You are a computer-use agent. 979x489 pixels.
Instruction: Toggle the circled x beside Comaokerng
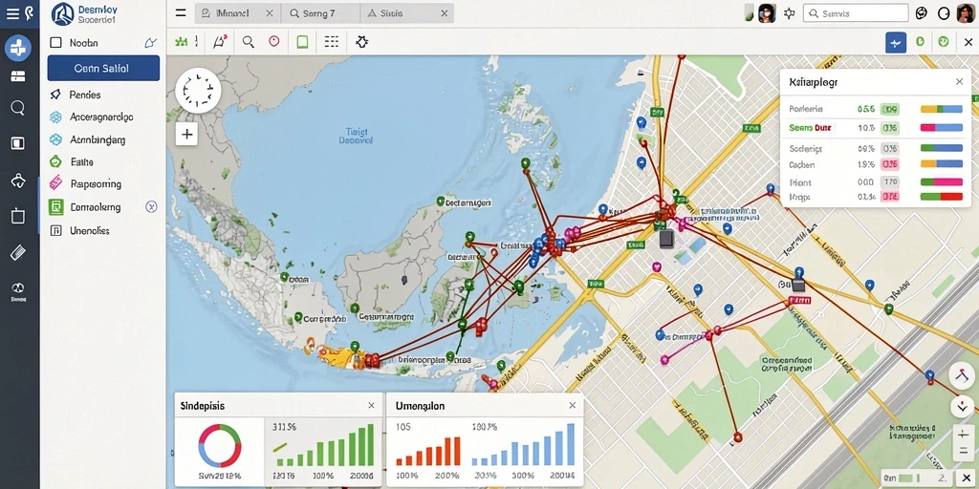[x=151, y=206]
